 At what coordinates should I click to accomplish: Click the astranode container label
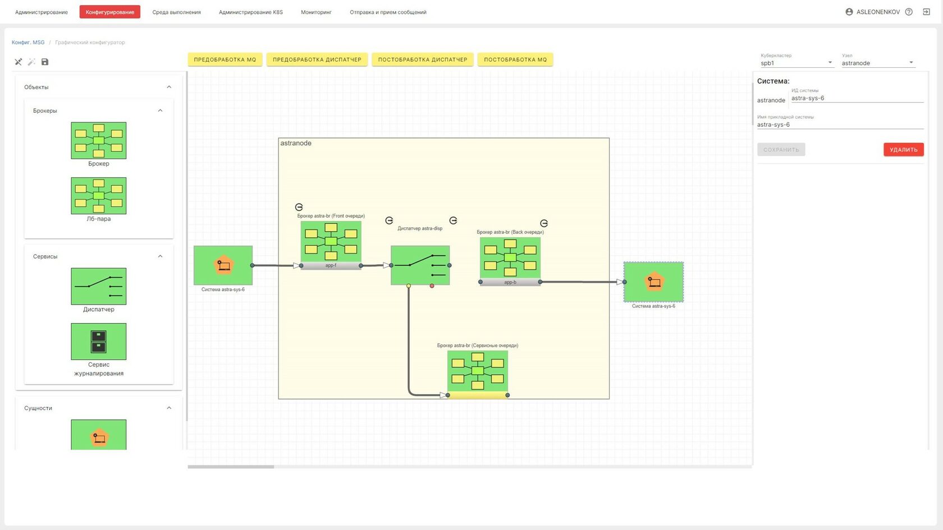pyautogui.click(x=296, y=143)
